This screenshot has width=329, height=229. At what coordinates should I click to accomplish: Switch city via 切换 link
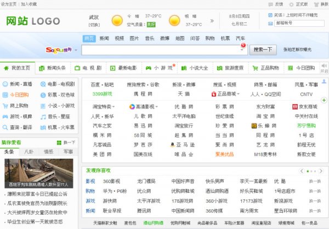click(x=94, y=25)
